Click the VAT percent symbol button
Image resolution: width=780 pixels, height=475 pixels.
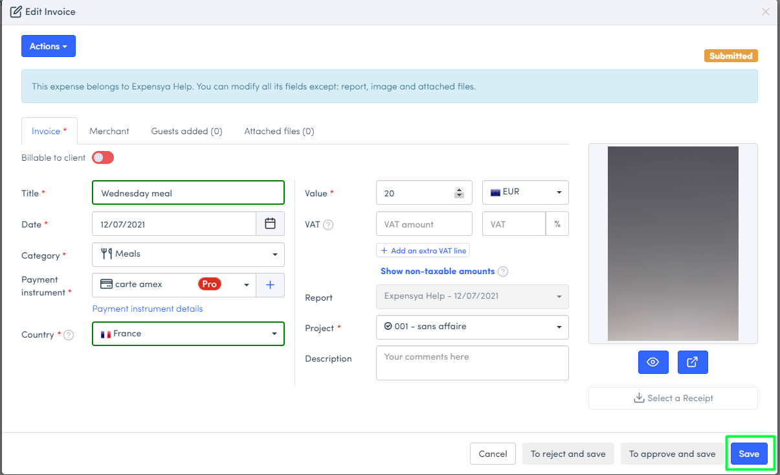coord(557,224)
